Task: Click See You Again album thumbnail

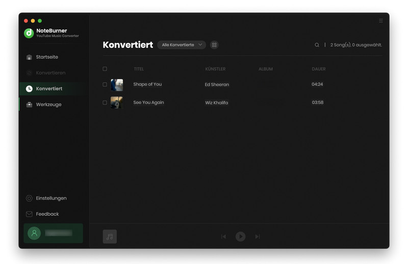Action: (x=117, y=103)
